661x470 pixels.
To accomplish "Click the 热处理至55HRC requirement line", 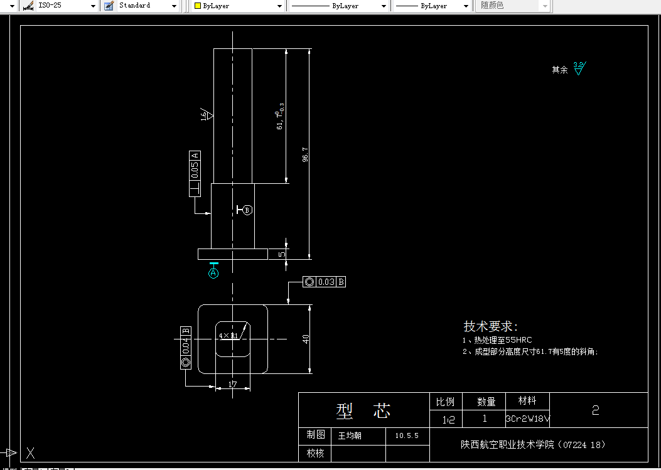I will (497, 339).
